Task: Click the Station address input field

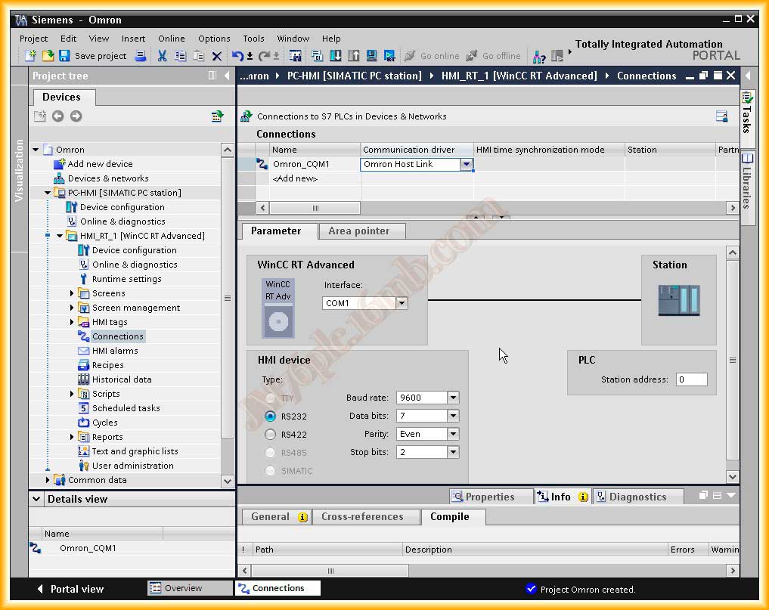Action: click(691, 379)
